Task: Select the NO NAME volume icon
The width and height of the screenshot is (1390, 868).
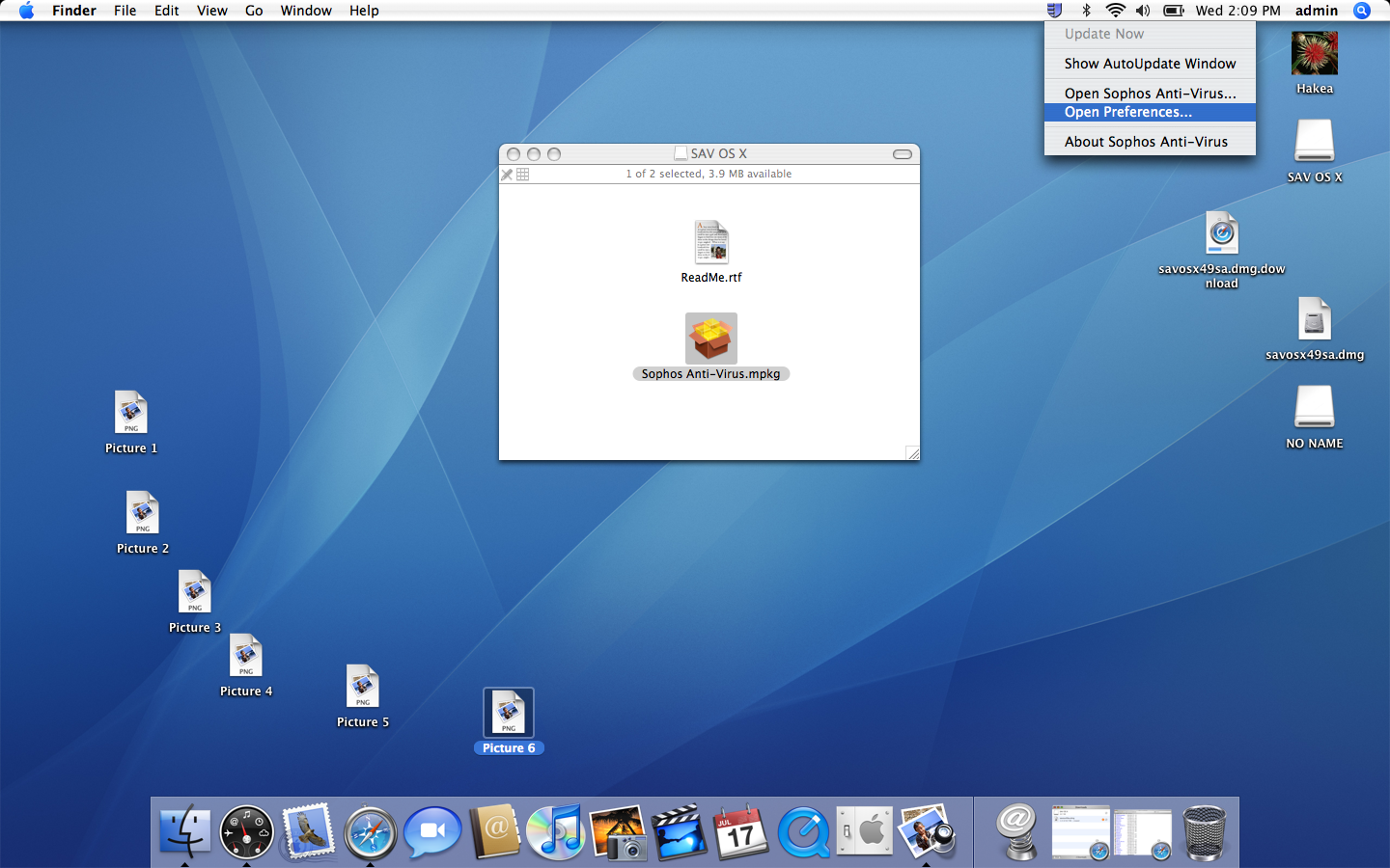Action: (1314, 407)
